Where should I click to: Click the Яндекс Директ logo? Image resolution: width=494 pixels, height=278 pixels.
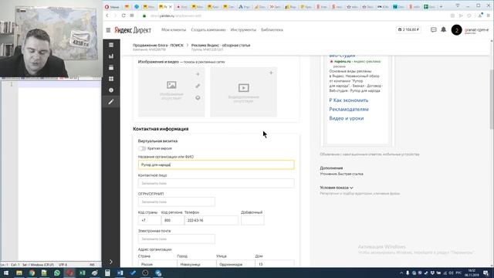coord(133,30)
